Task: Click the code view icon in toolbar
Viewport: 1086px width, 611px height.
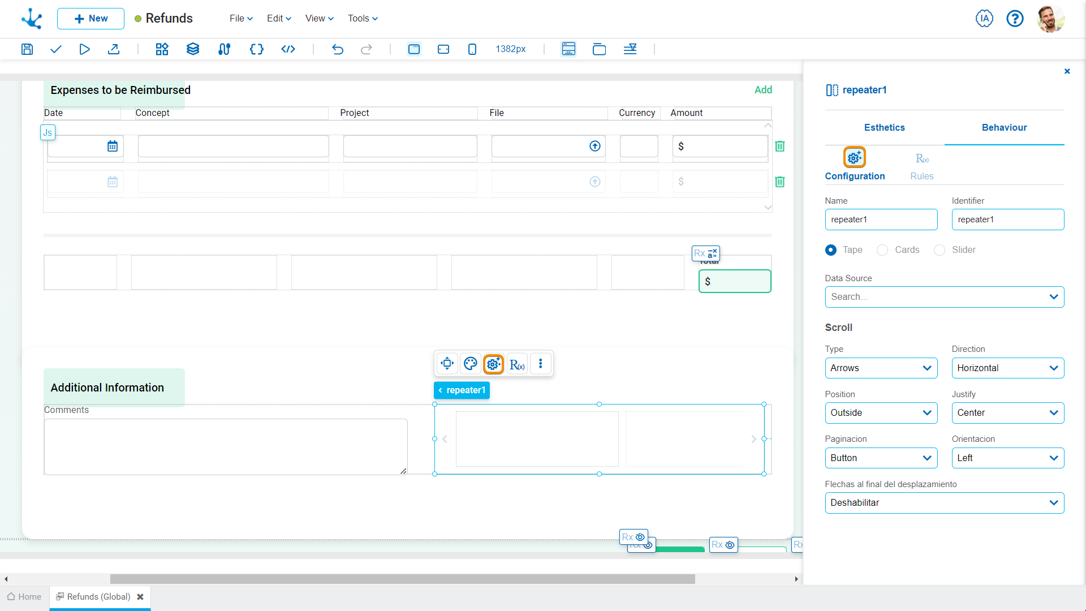Action: pyautogui.click(x=287, y=49)
